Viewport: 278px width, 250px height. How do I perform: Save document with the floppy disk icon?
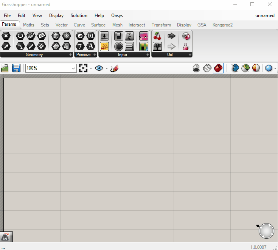[16, 68]
